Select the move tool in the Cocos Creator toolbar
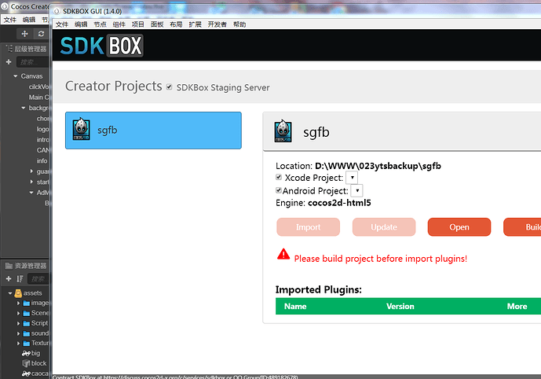The height and width of the screenshot is (379, 541). pos(24,34)
